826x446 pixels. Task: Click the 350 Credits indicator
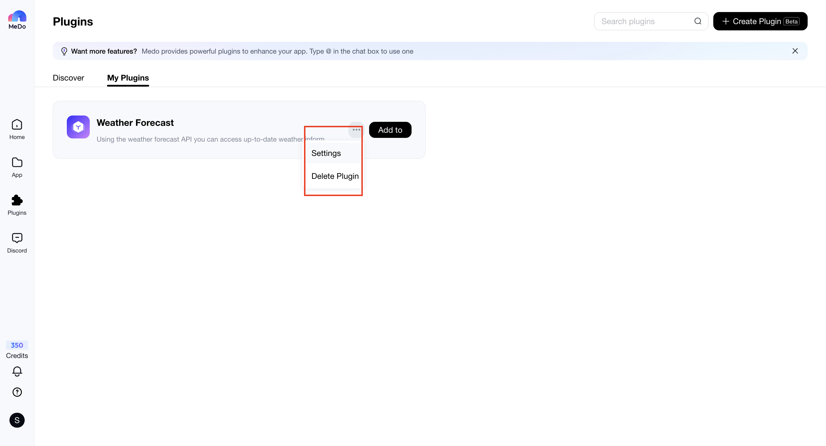tap(17, 350)
